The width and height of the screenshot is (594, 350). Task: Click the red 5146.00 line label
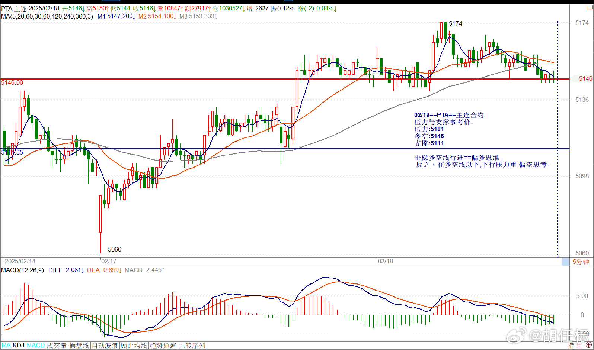click(x=12, y=82)
